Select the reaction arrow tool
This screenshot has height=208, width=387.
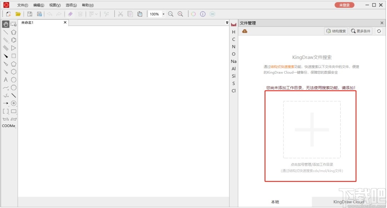click(5, 103)
